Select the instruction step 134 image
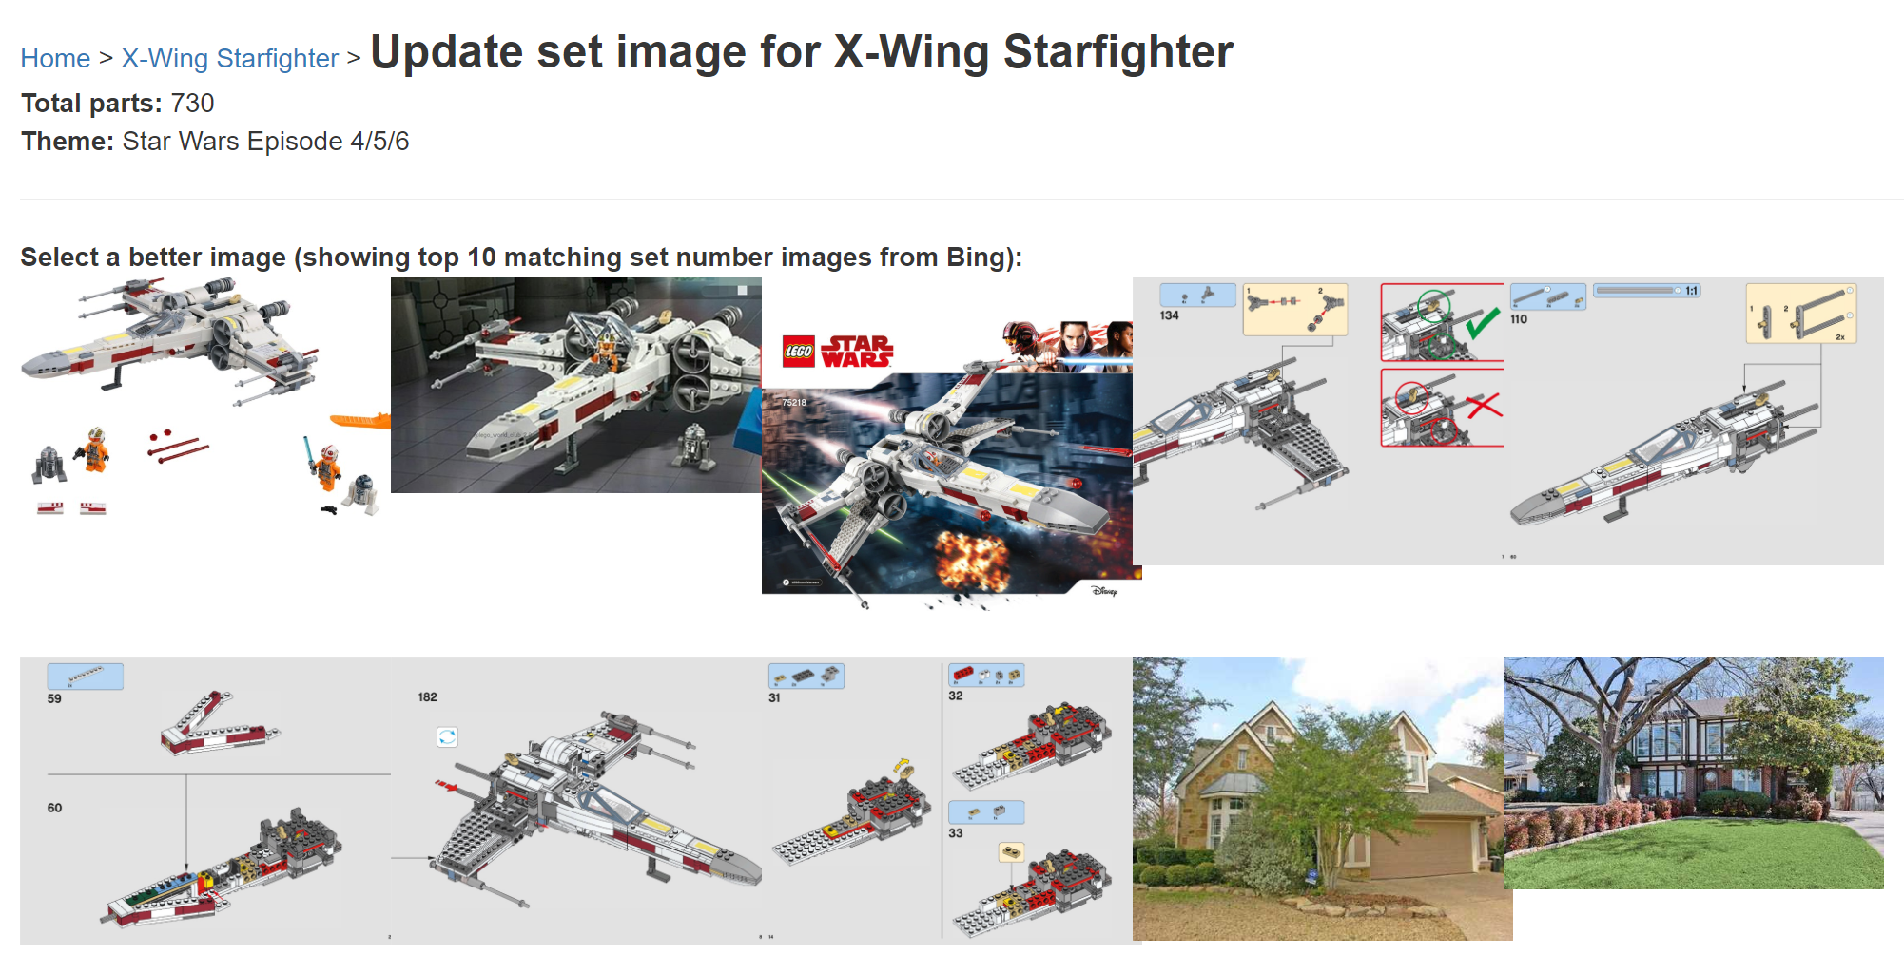The height and width of the screenshot is (973, 1904). (1318, 421)
